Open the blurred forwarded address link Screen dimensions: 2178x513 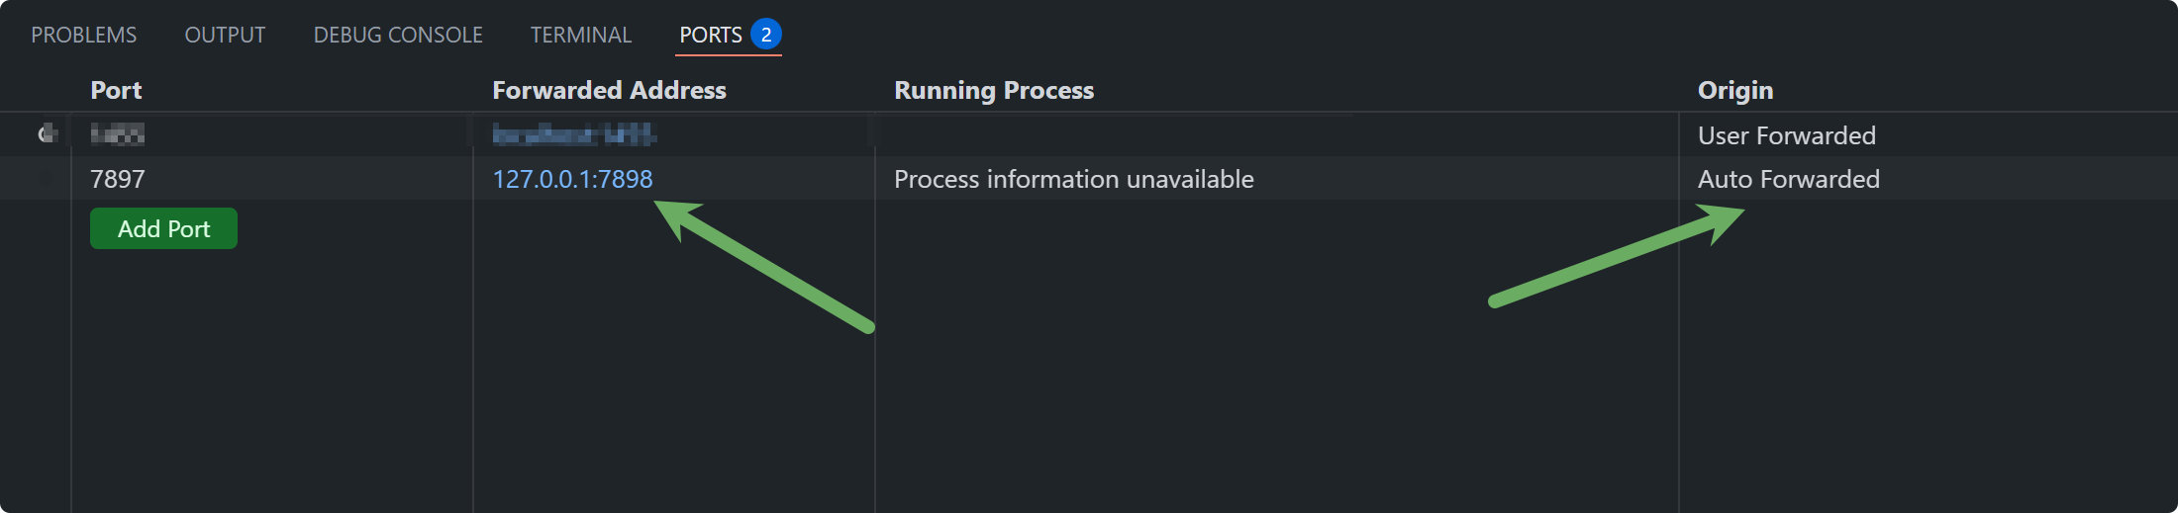click(x=574, y=133)
